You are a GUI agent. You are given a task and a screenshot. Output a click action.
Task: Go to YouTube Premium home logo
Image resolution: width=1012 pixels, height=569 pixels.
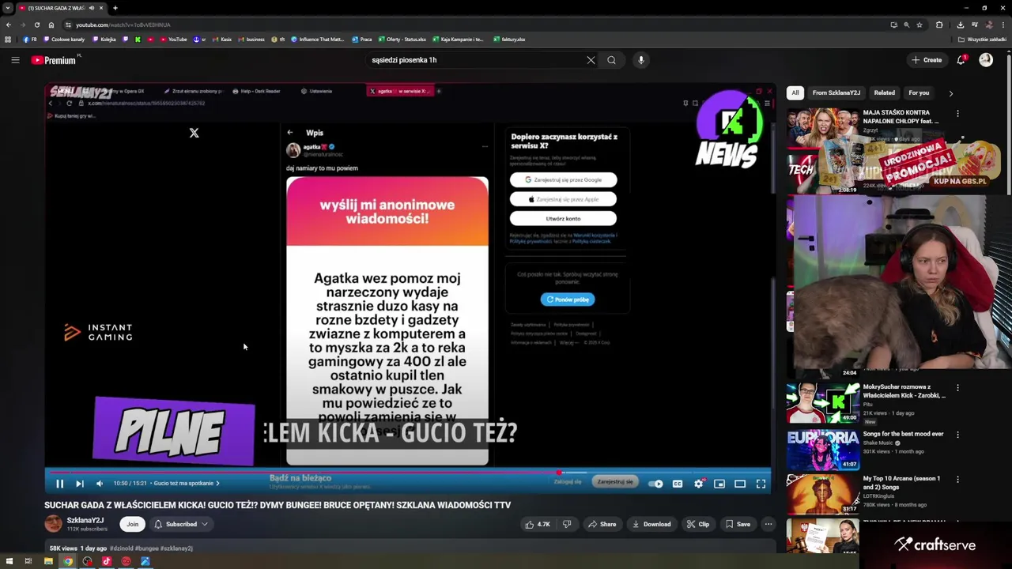coord(55,60)
